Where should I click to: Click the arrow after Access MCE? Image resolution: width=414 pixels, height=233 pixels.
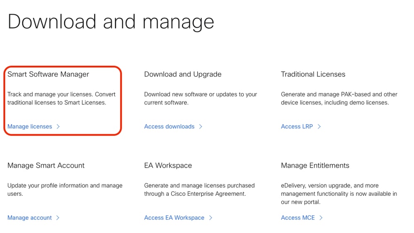pos(321,218)
